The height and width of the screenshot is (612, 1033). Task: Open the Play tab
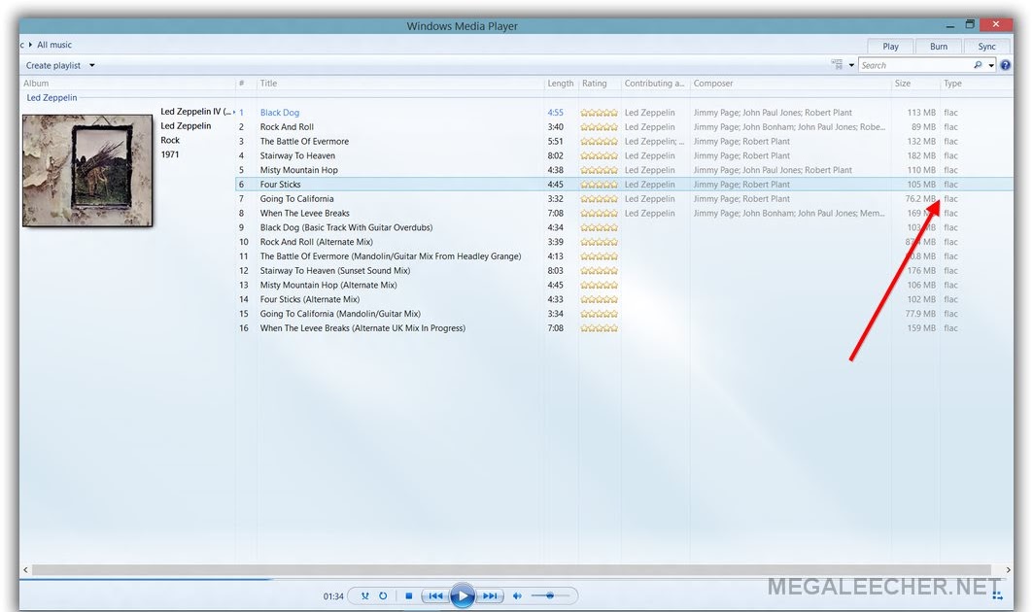[x=890, y=46]
